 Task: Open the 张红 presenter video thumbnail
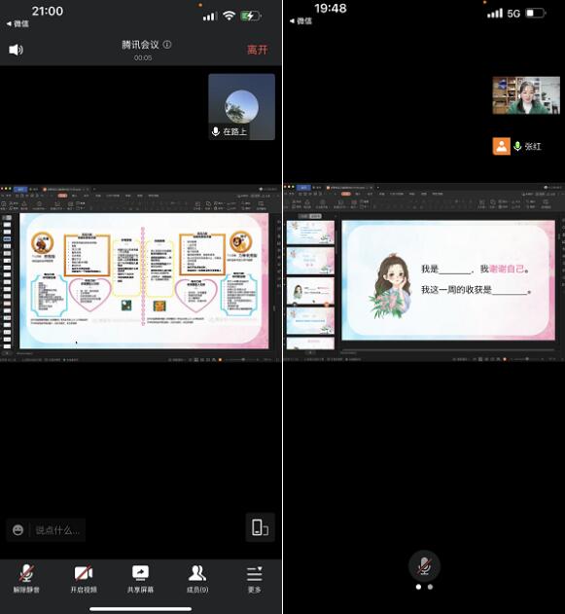point(526,95)
